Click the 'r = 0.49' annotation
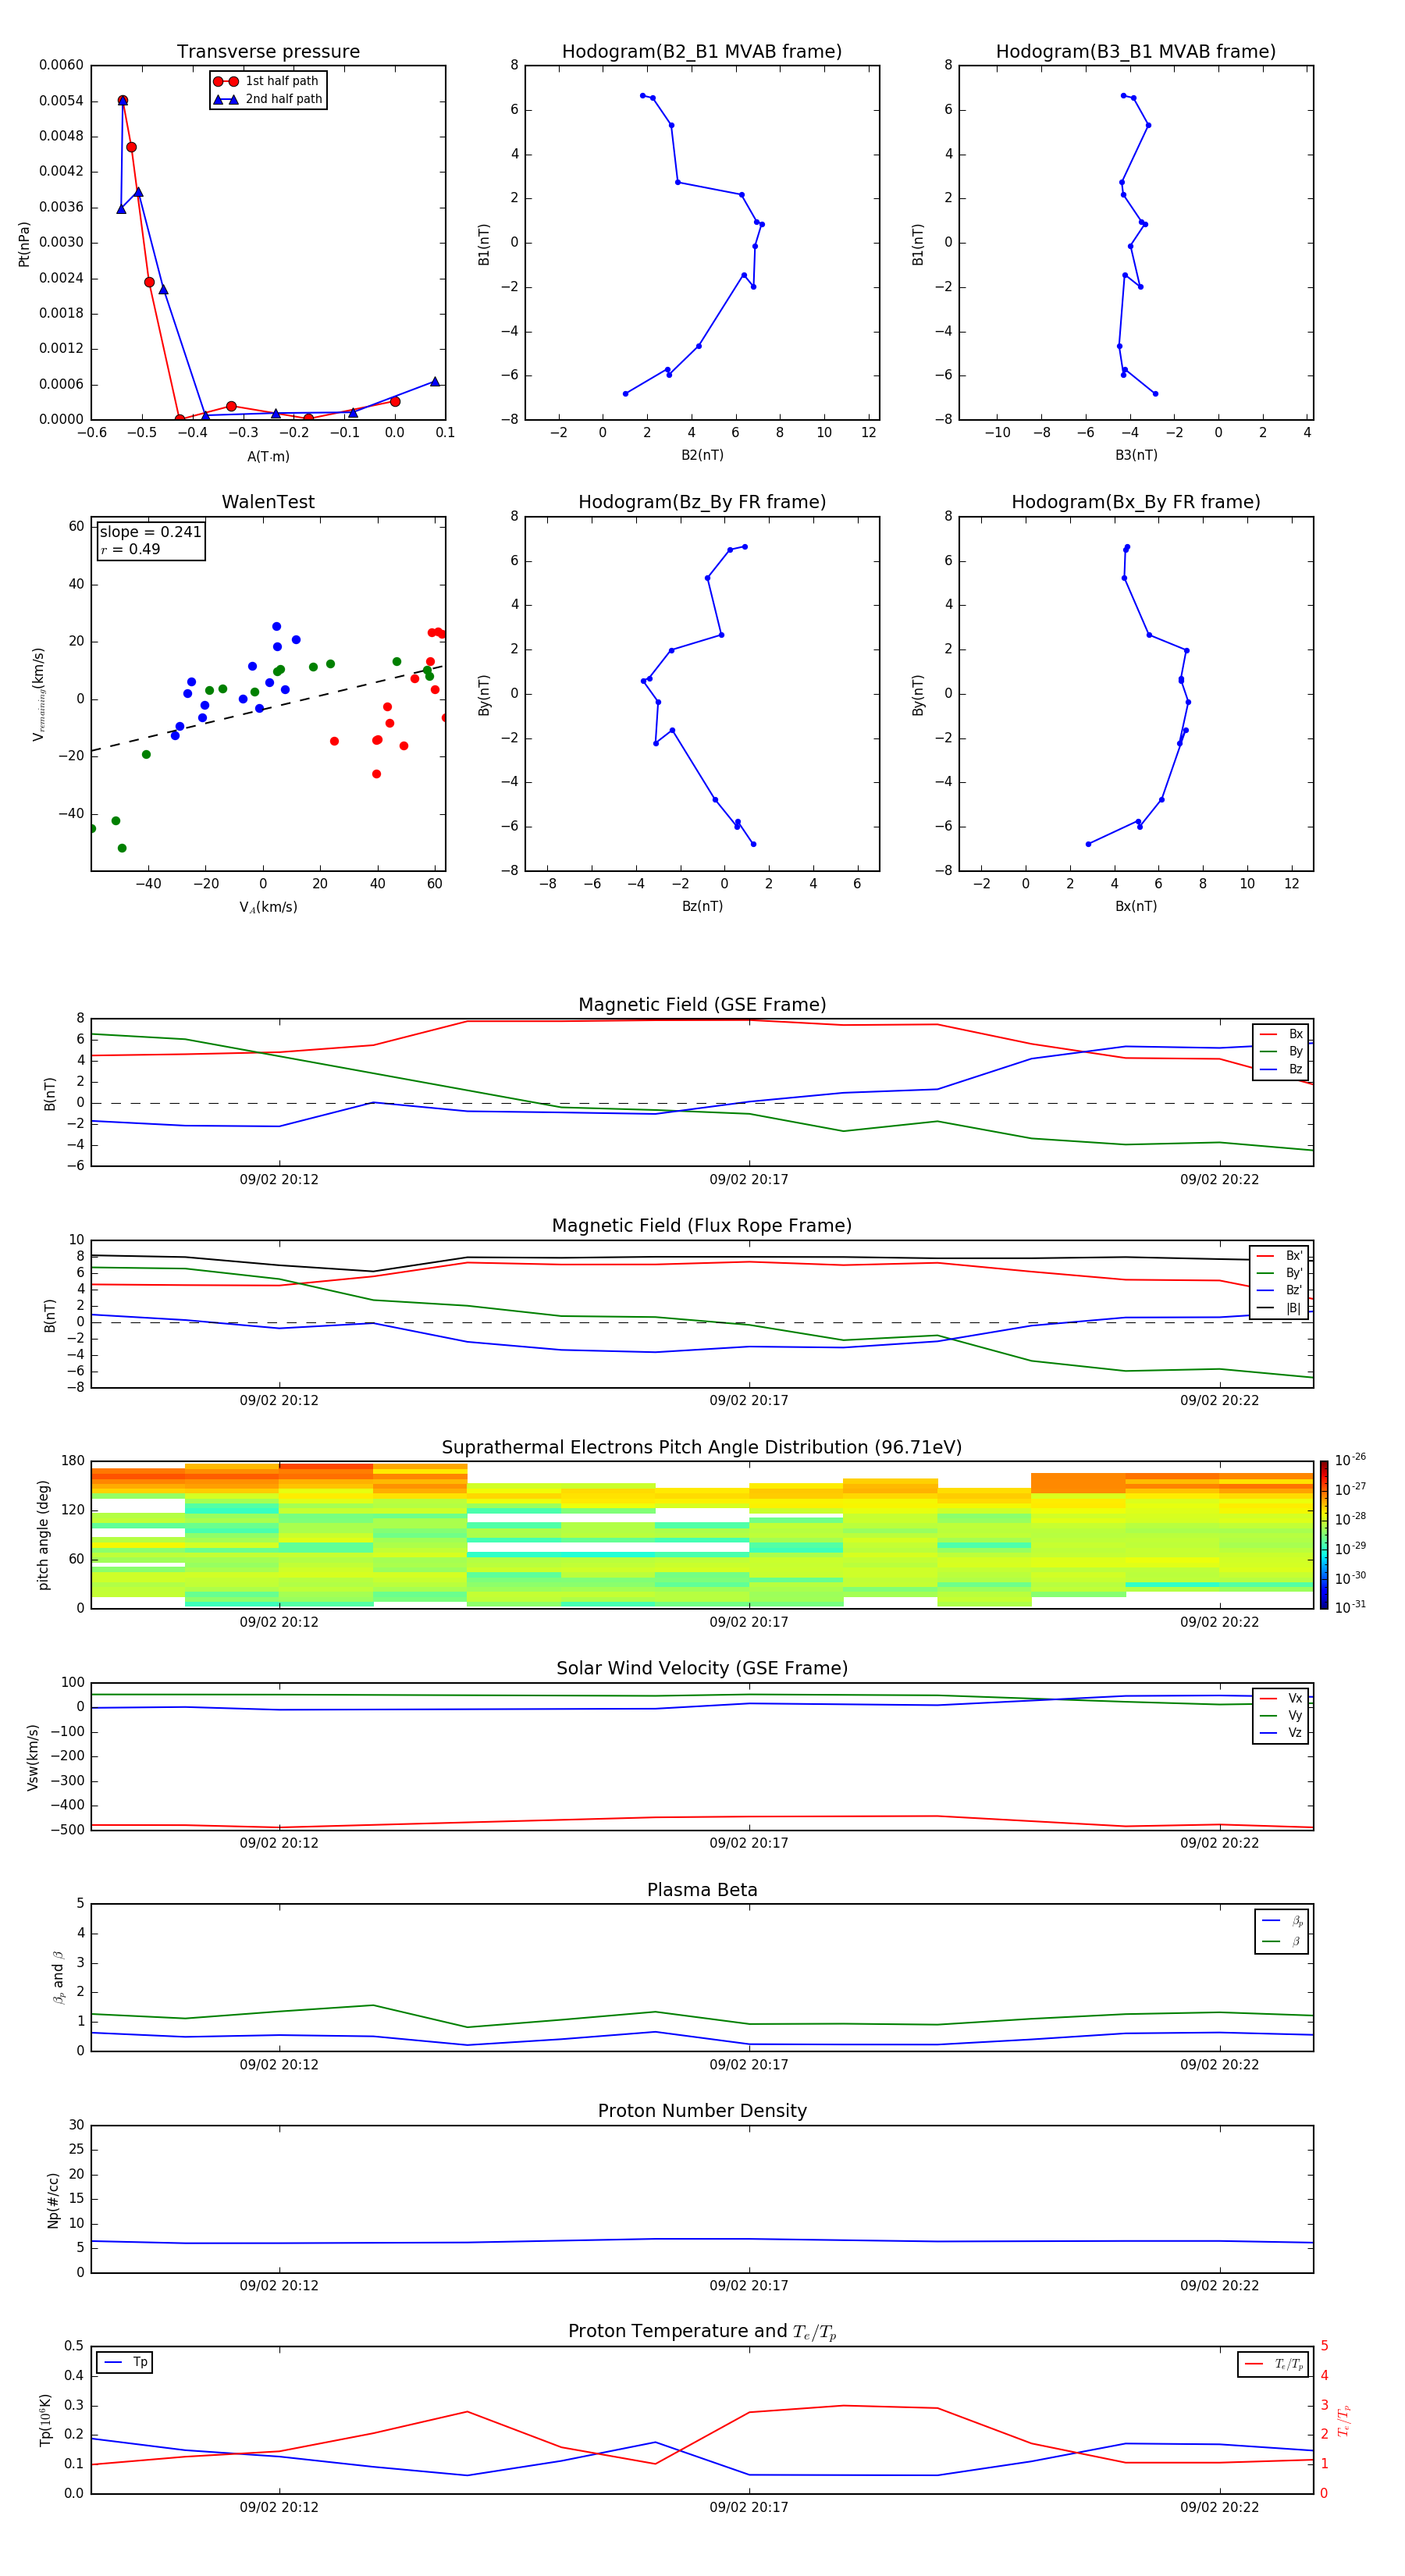The width and height of the screenshot is (1405, 2576). click(130, 549)
